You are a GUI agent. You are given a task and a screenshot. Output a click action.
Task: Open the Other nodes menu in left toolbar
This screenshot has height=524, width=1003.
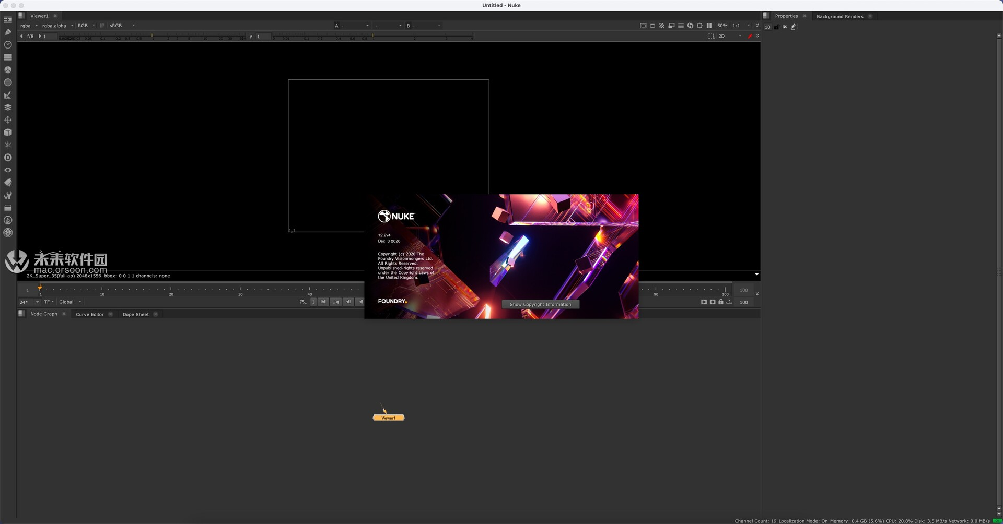[8, 208]
